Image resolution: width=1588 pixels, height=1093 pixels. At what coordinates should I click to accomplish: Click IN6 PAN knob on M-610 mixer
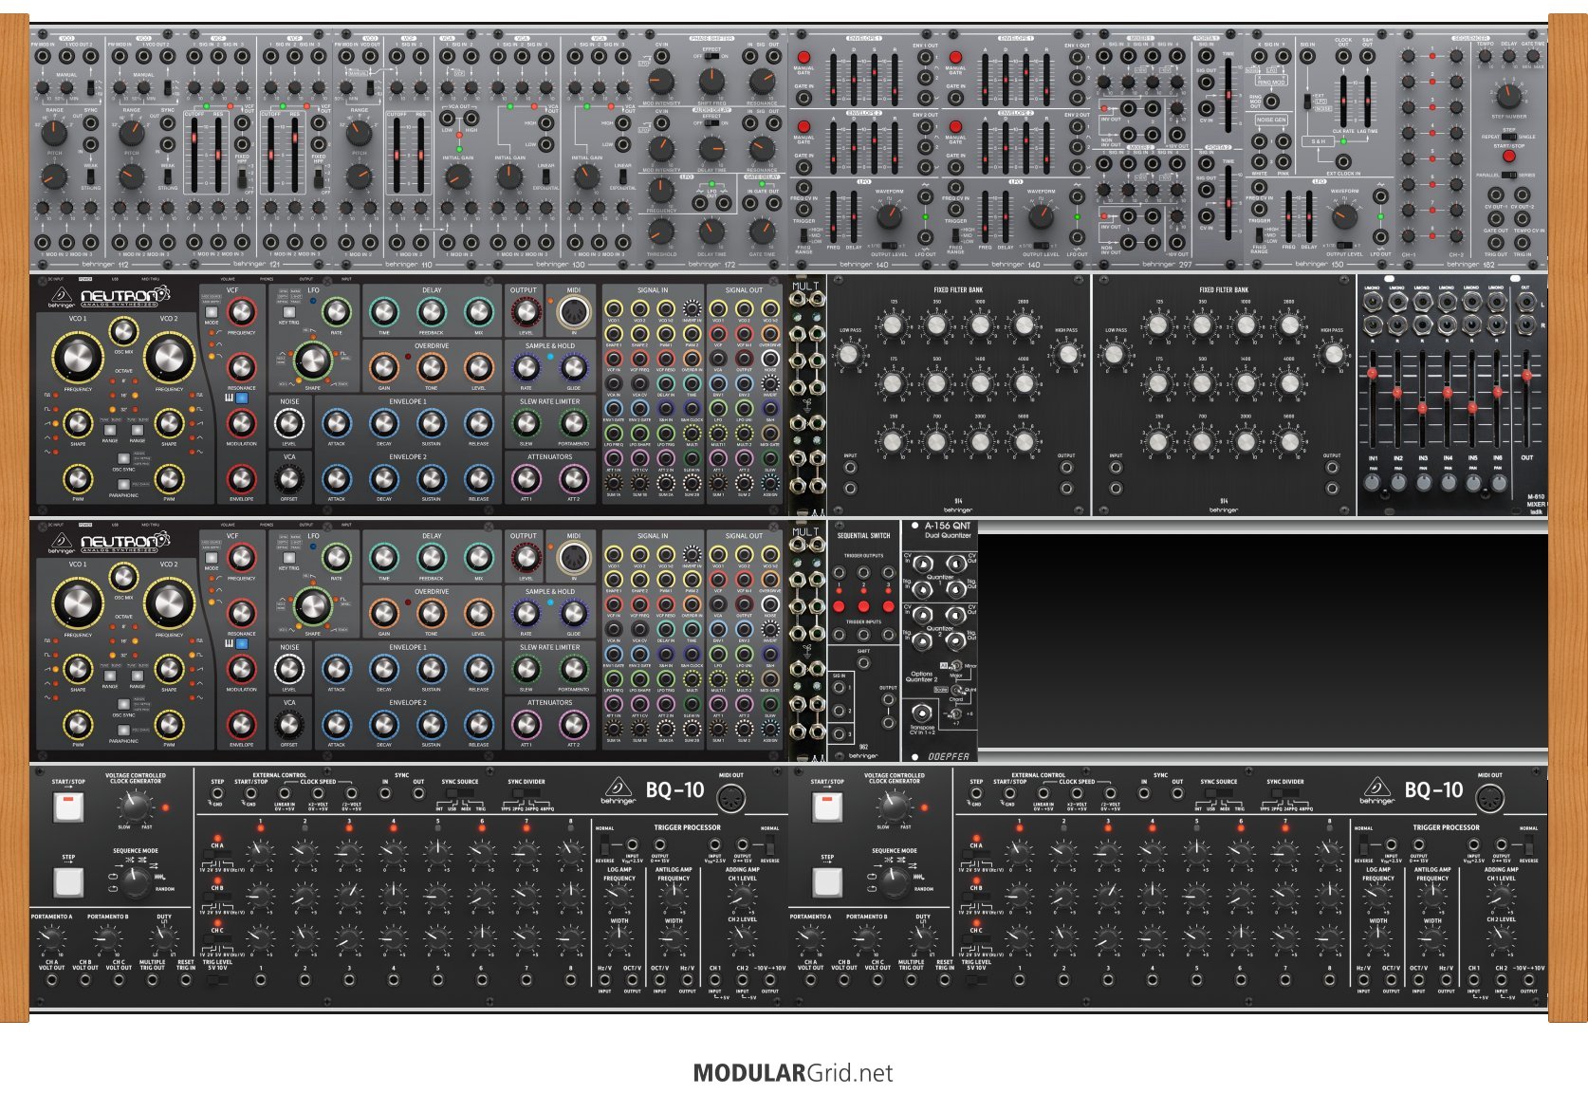coord(1498,483)
